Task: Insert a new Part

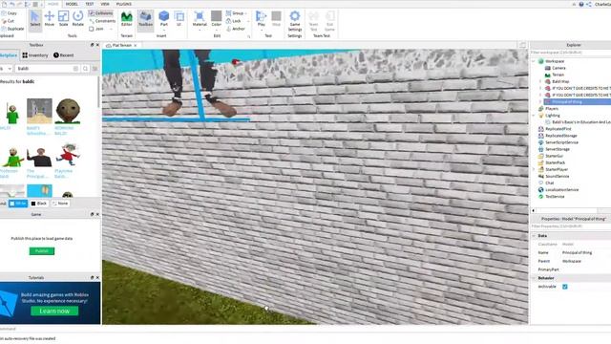Action: [x=164, y=19]
